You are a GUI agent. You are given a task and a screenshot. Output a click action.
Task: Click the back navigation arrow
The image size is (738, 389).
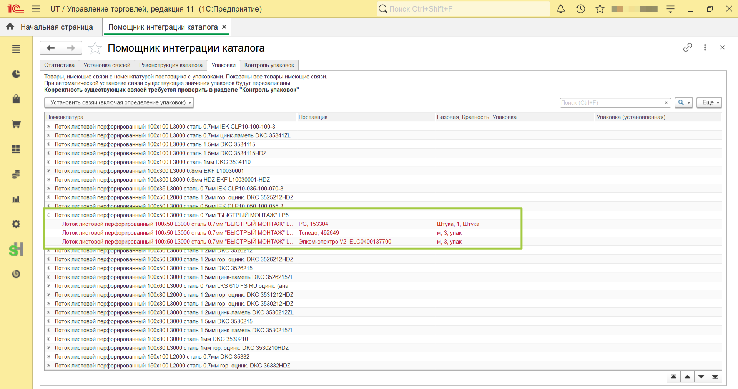coord(51,48)
